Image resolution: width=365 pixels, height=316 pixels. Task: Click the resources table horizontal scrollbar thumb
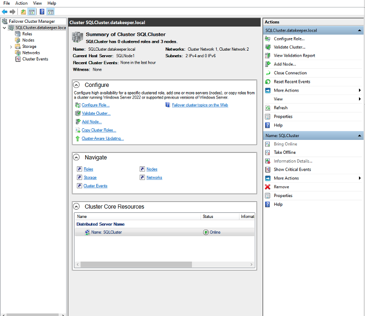click(136, 264)
